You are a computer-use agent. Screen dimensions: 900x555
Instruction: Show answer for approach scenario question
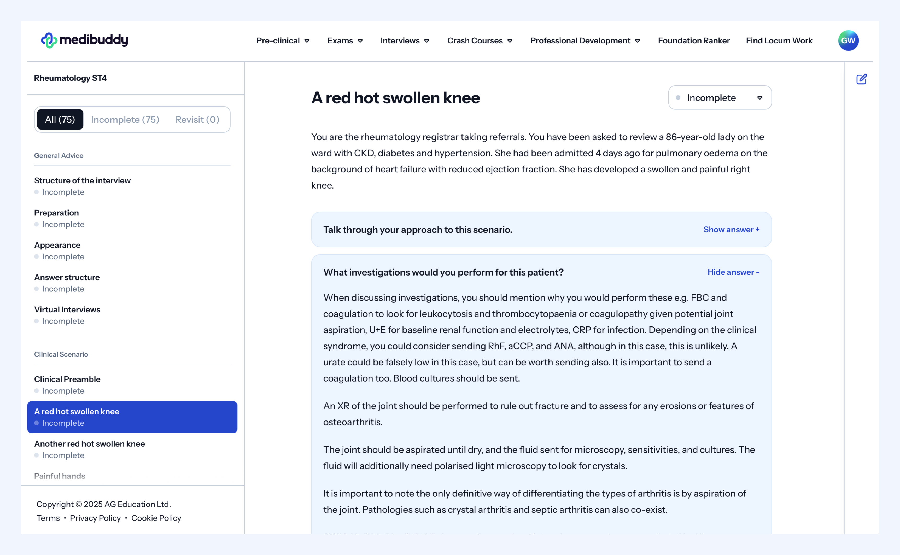tap(731, 229)
